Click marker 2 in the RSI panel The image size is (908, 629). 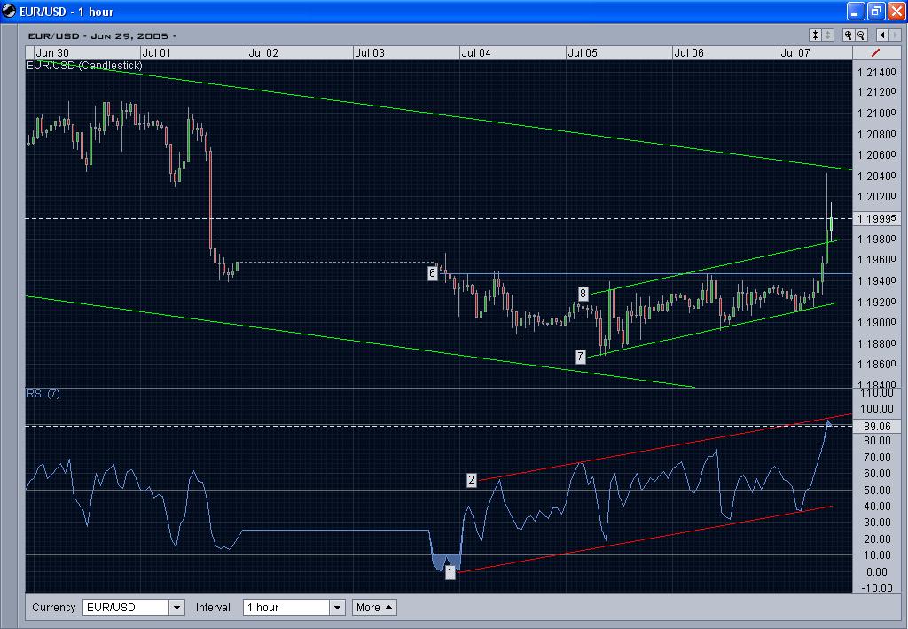coord(472,478)
